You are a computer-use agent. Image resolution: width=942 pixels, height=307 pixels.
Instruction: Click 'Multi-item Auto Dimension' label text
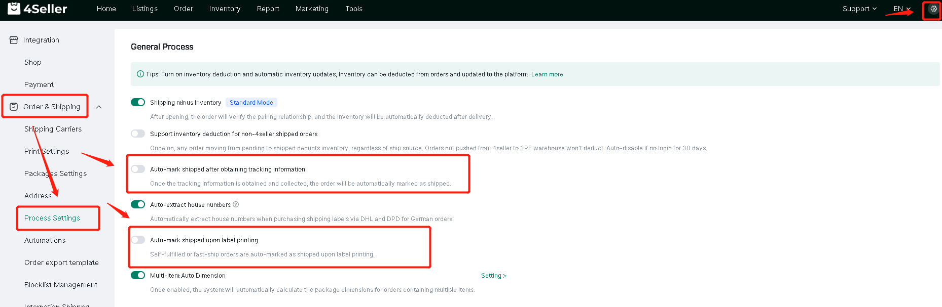(x=188, y=276)
